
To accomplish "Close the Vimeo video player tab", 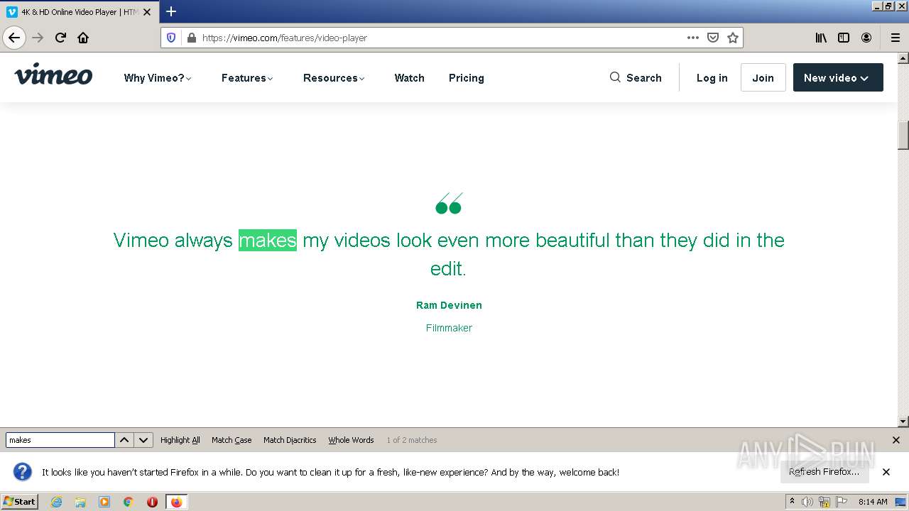I will pyautogui.click(x=147, y=12).
